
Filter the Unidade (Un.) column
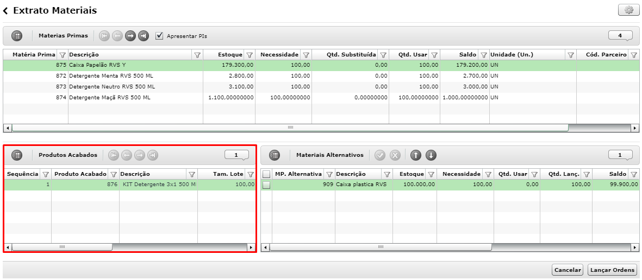coord(570,55)
